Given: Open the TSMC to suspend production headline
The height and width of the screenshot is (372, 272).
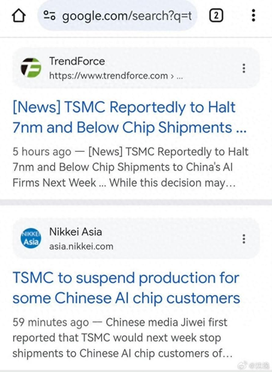Looking at the screenshot, I should tap(126, 288).
